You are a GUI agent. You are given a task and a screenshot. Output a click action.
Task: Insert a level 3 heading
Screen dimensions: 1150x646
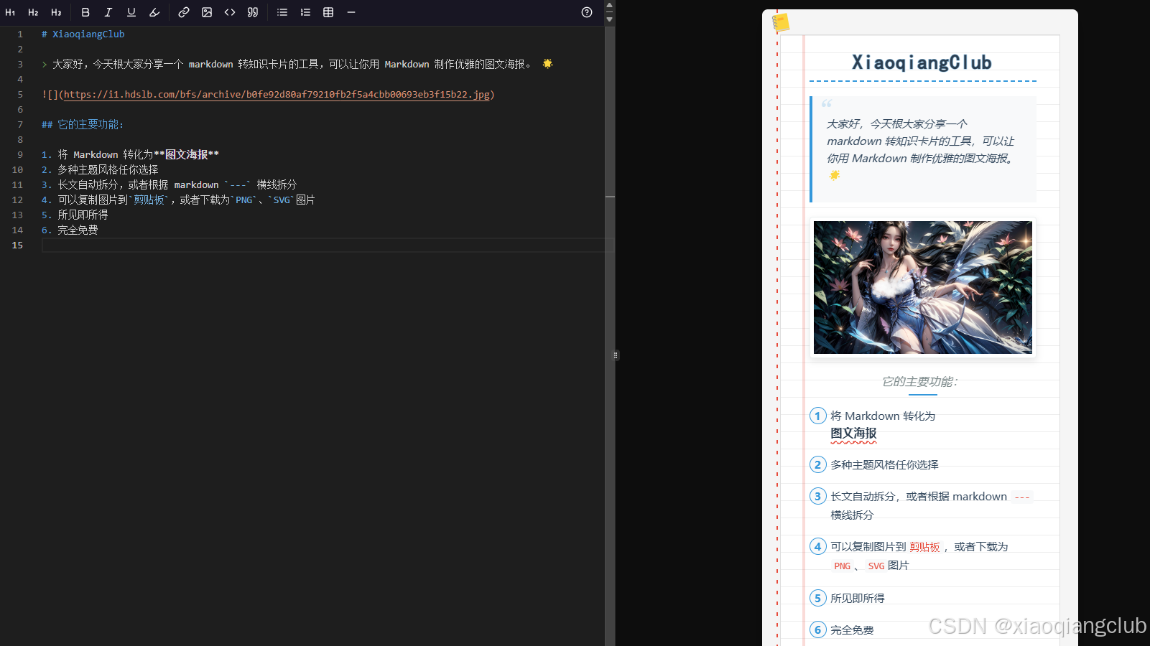(x=56, y=12)
